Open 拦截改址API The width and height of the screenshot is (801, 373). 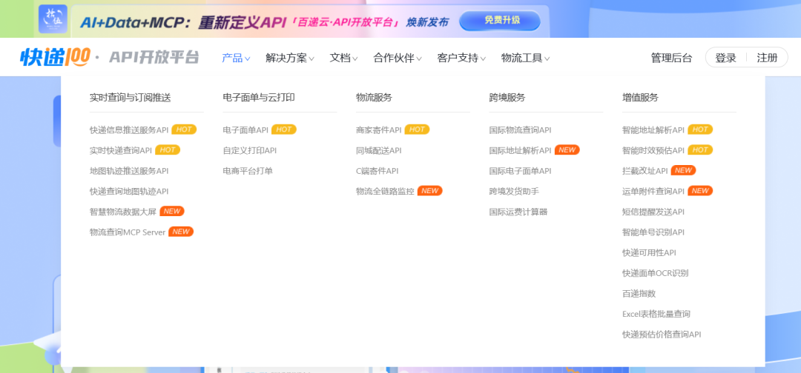[x=645, y=171]
